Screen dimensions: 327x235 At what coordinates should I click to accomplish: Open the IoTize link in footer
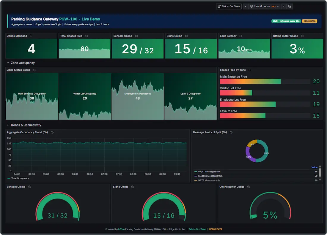pos(121,229)
